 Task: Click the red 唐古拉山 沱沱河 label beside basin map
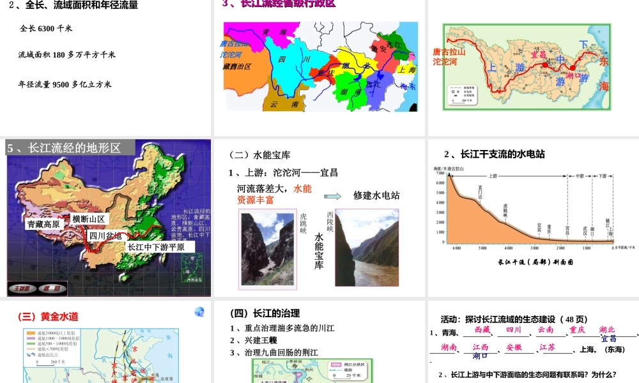pyautogui.click(x=449, y=57)
